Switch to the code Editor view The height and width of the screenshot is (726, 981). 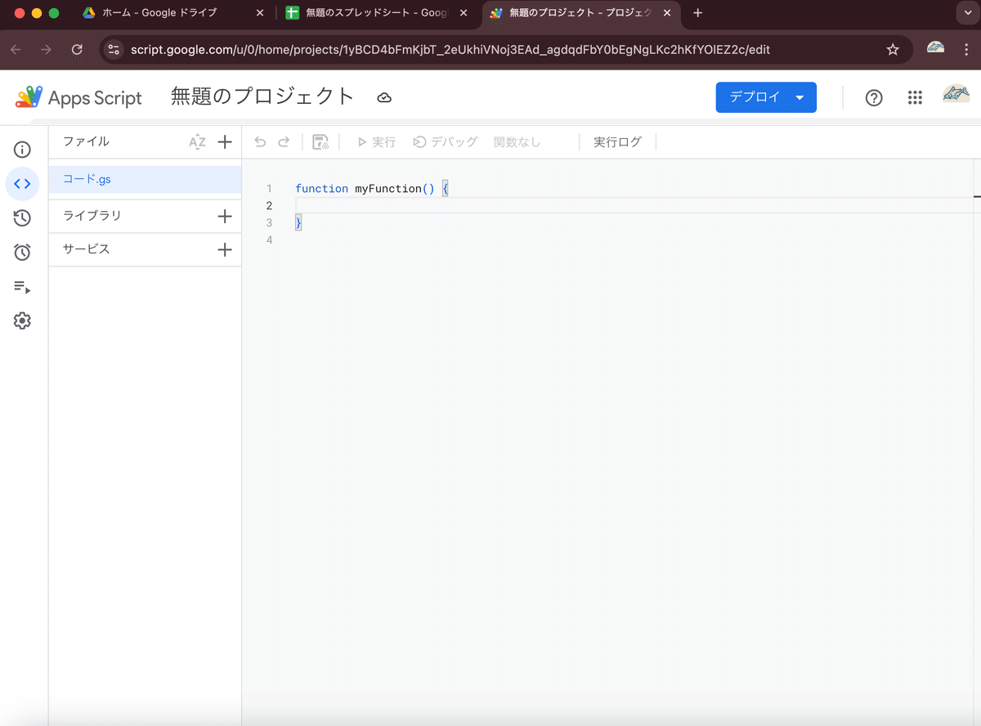tap(22, 183)
